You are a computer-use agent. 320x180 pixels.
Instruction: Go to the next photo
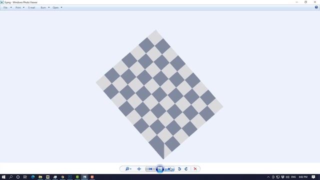[169, 169]
